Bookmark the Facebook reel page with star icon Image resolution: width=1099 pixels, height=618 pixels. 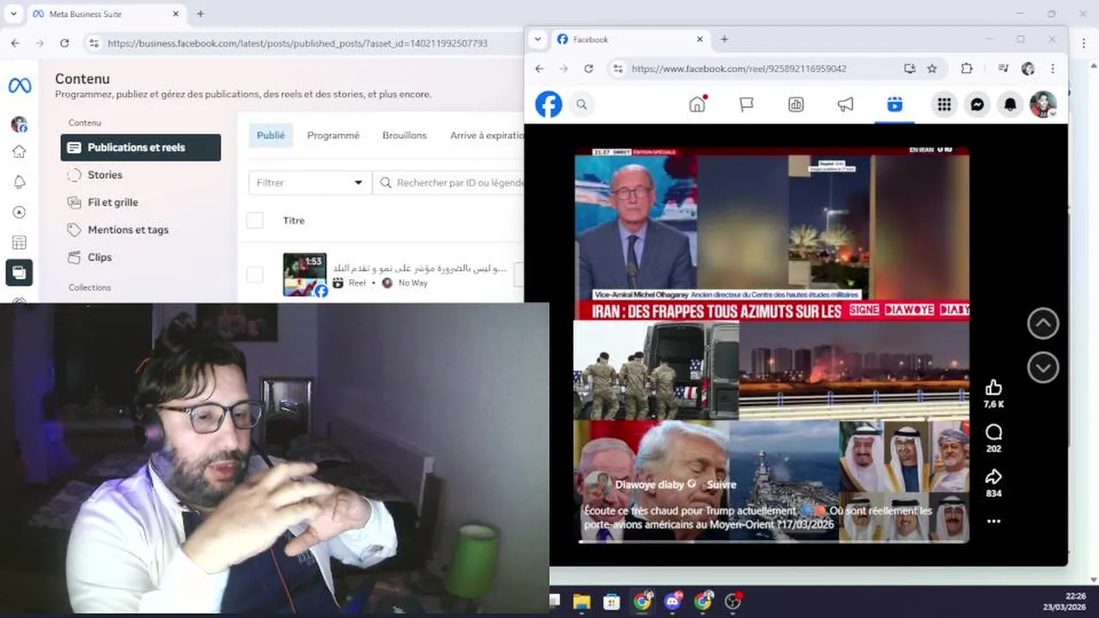932,69
